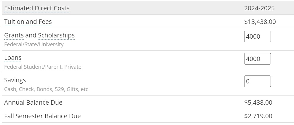The width and height of the screenshot is (294, 125).
Task: Click the Grants and Scholarships amount field
Action: click(x=258, y=36)
